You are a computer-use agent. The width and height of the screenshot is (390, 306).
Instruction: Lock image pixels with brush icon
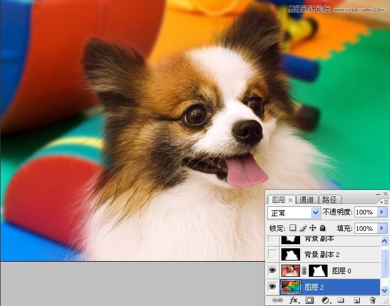[x=303, y=228]
